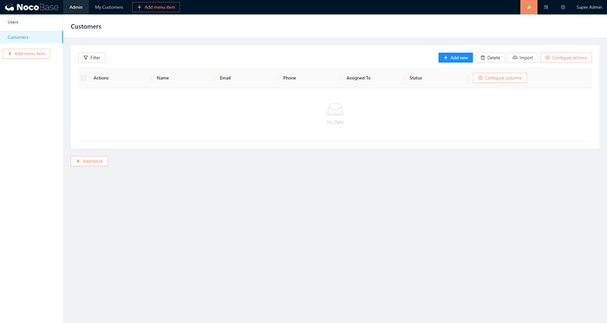The width and height of the screenshot is (607, 323).
Task: Click the NocoBase logo
Action: (31, 7)
